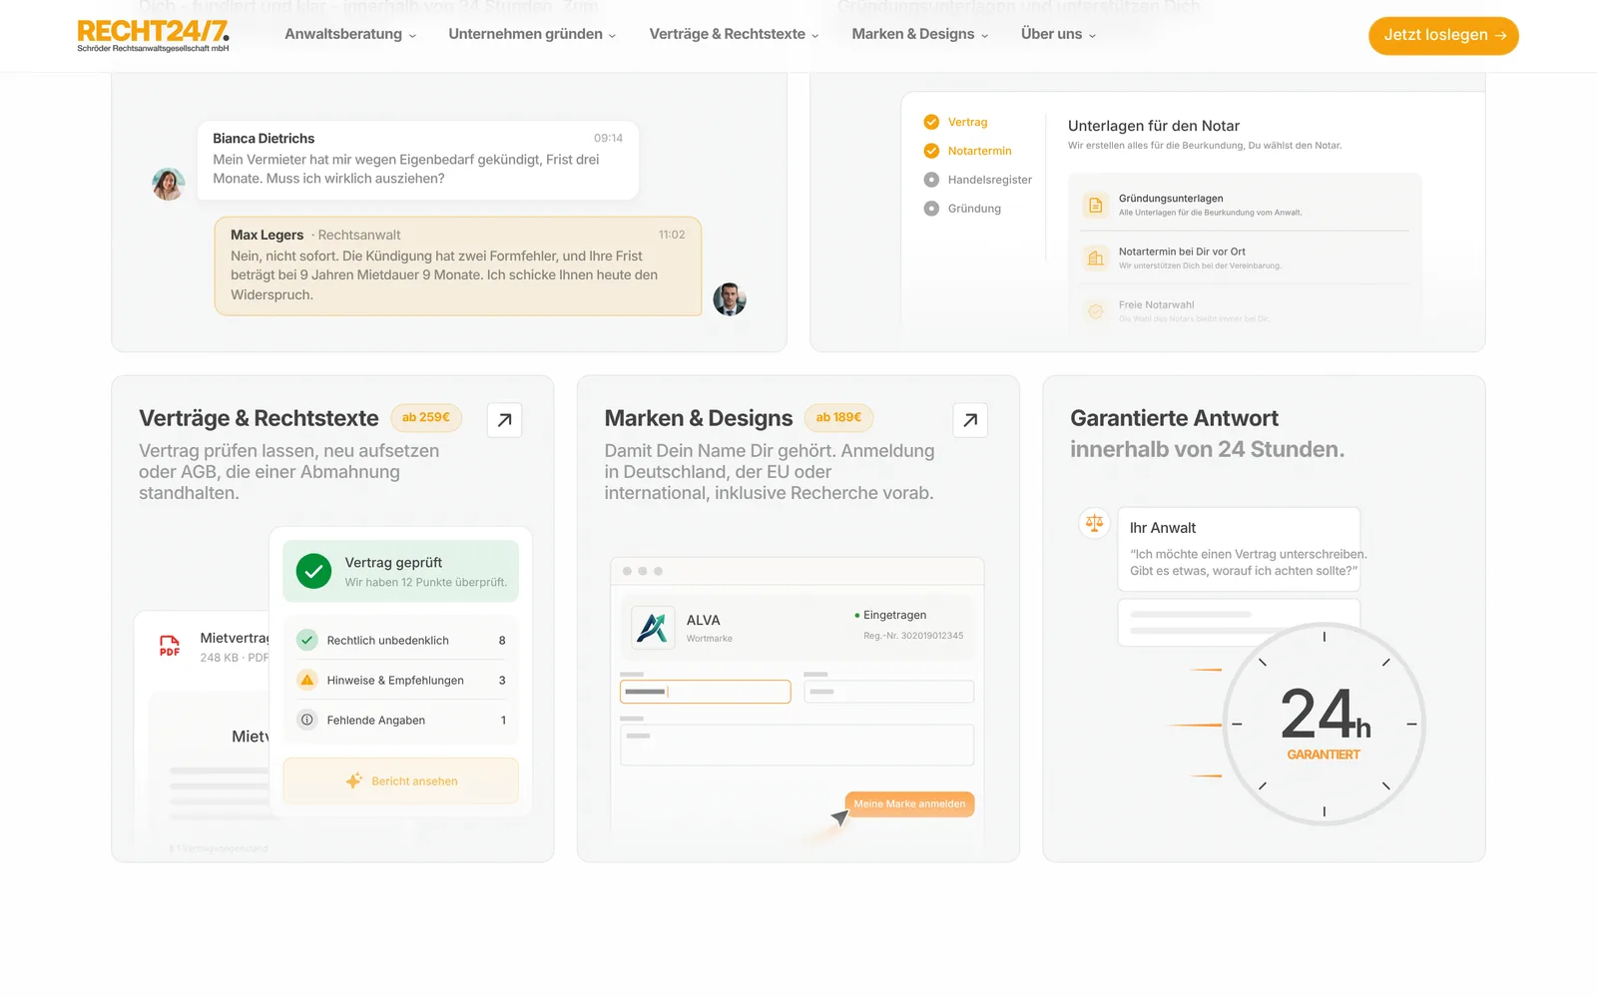Image resolution: width=1597 pixels, height=998 pixels.
Task: Click the large text area in trademark form
Action: [797, 745]
